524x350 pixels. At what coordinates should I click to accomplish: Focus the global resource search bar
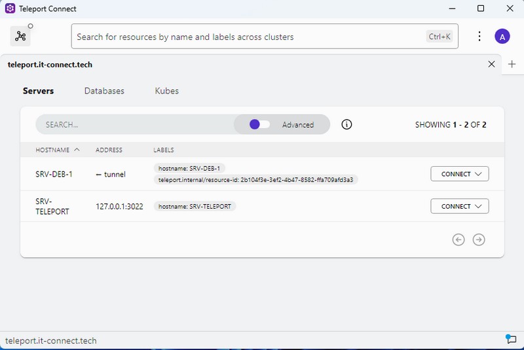coord(249,37)
